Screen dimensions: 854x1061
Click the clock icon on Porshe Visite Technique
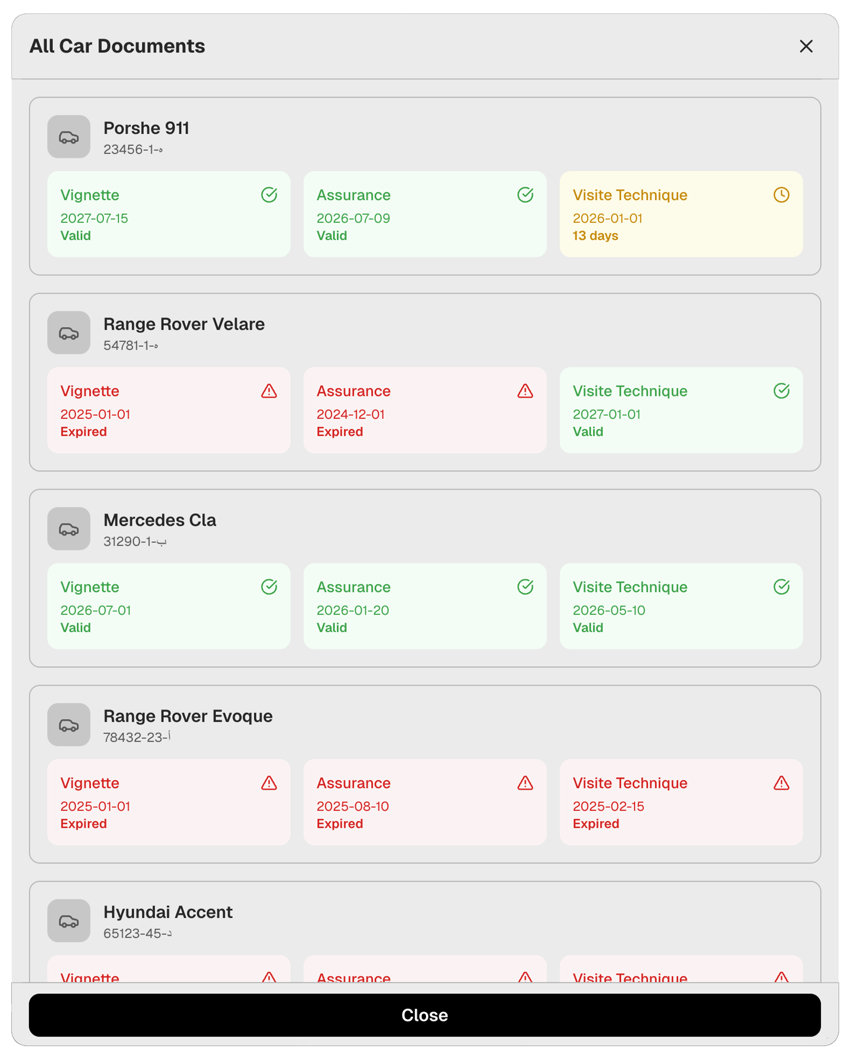point(781,195)
